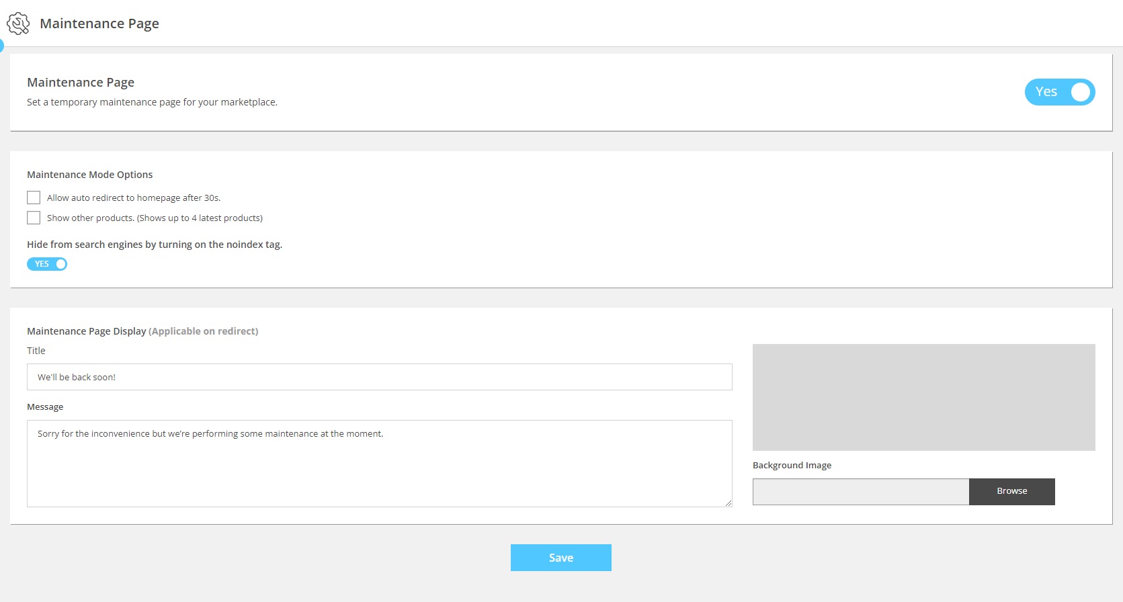Click the Maintenance Page gear wrench icon
The image size is (1123, 602).
18,24
